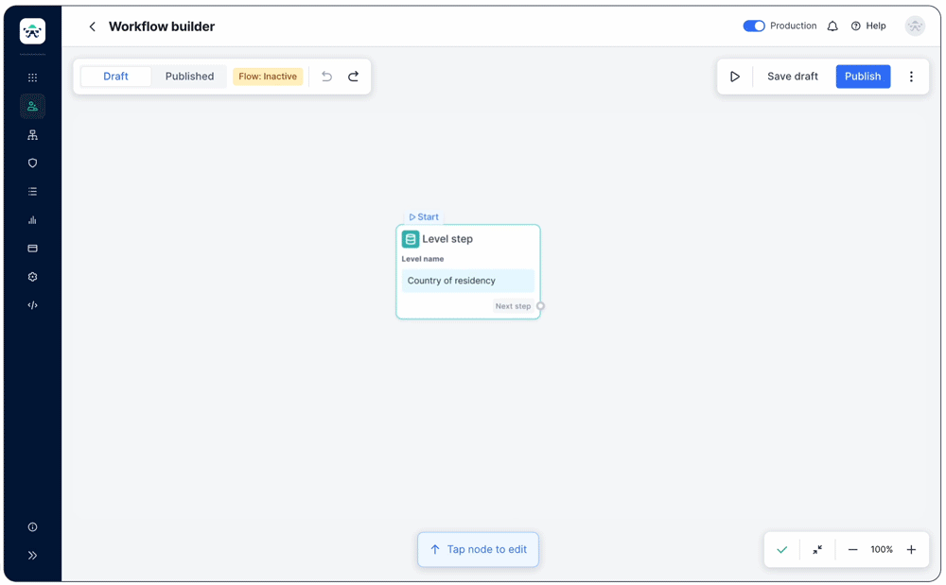Expand the sidebar with double chevron
946x585 pixels.
tap(32, 556)
